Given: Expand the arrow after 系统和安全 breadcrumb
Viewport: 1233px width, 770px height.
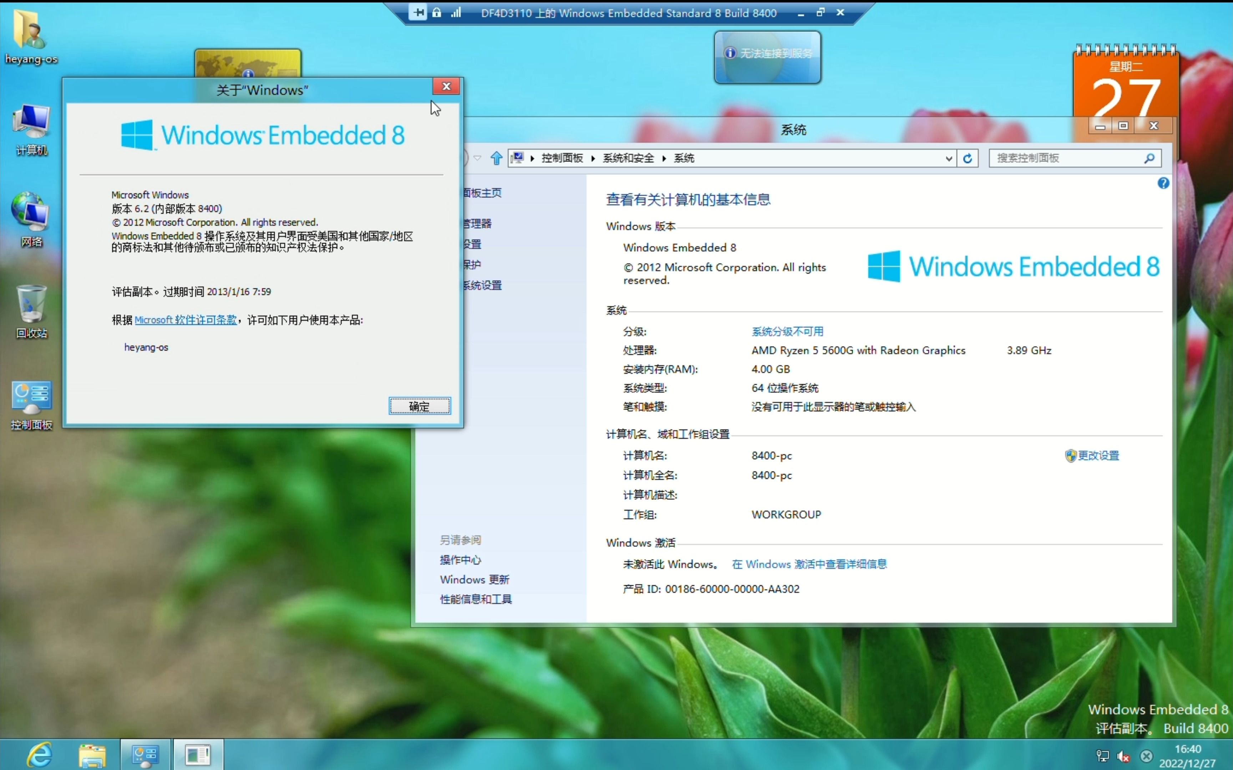Looking at the screenshot, I should [x=664, y=158].
